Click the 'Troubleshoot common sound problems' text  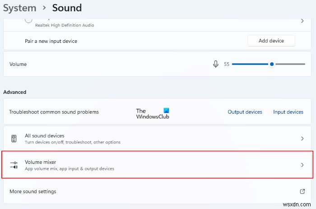tap(54, 112)
